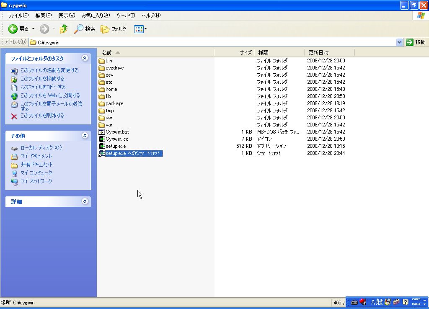Select the home folder name

(111, 89)
